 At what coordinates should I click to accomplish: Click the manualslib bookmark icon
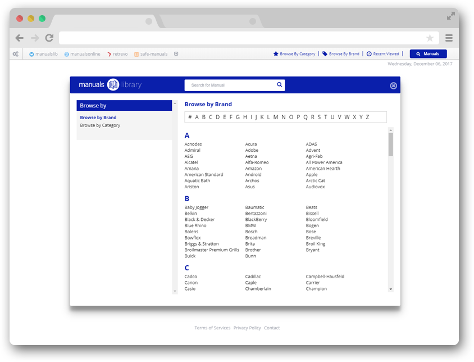pos(31,54)
